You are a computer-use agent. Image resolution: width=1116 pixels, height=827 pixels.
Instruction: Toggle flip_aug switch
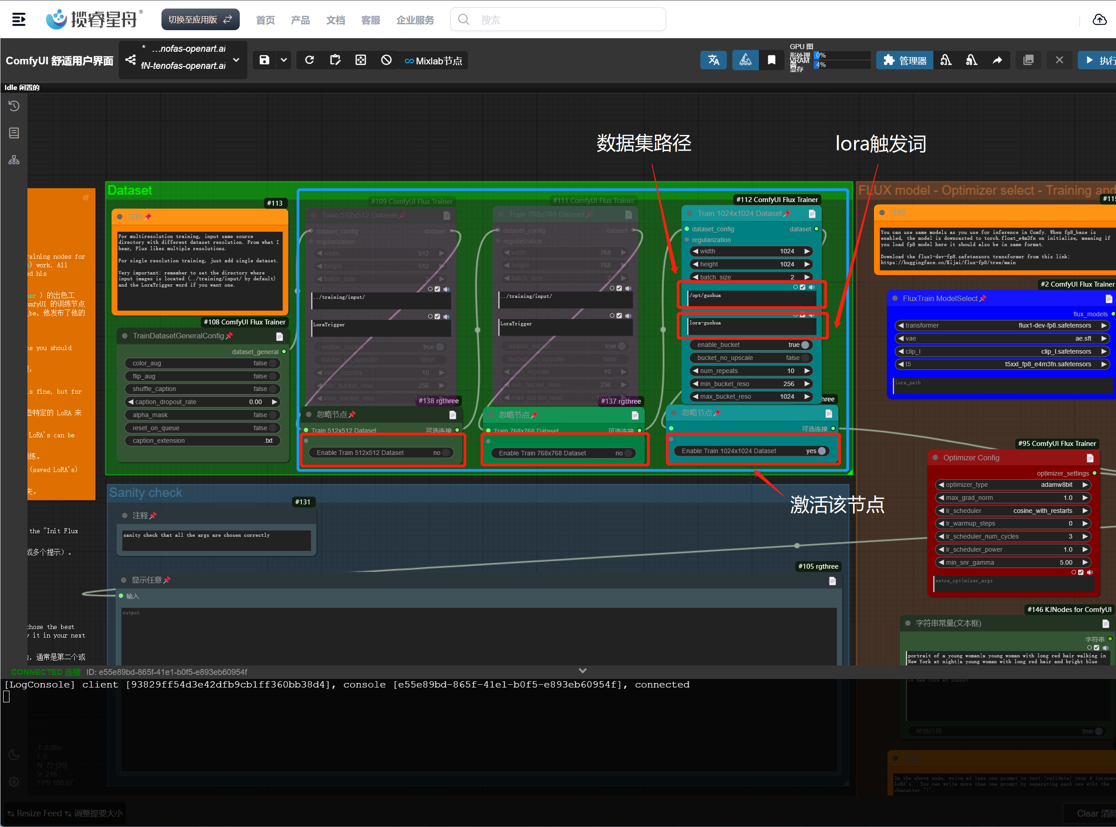coord(202,377)
